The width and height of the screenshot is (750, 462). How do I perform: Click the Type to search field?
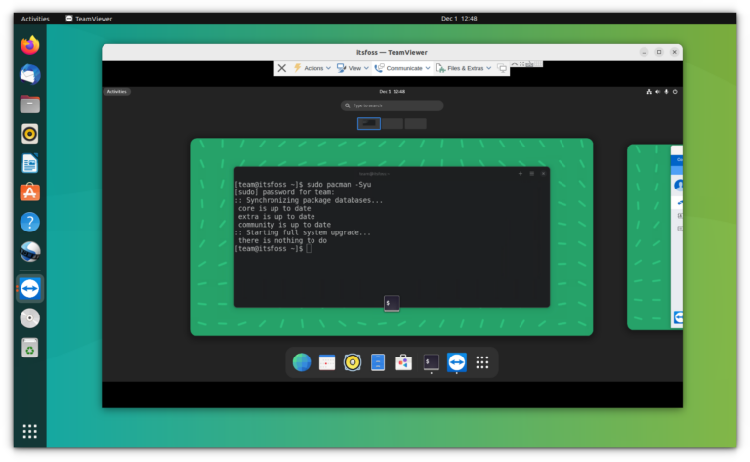click(x=392, y=105)
